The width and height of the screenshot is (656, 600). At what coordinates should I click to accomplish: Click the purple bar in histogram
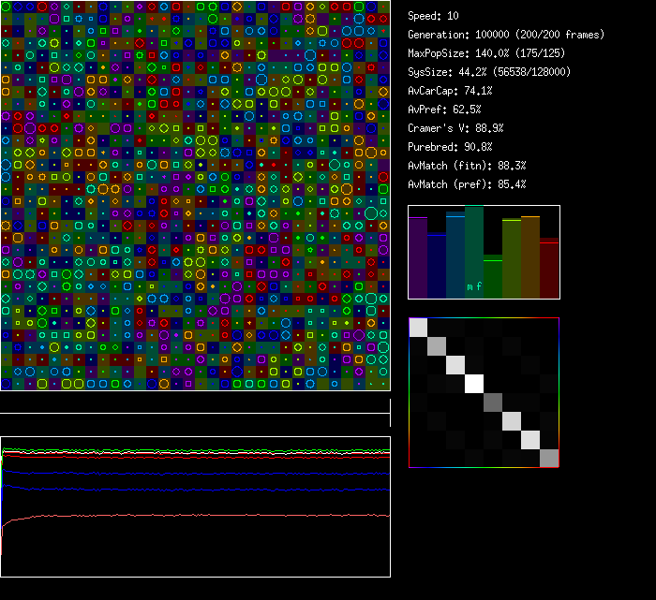pyautogui.click(x=418, y=257)
